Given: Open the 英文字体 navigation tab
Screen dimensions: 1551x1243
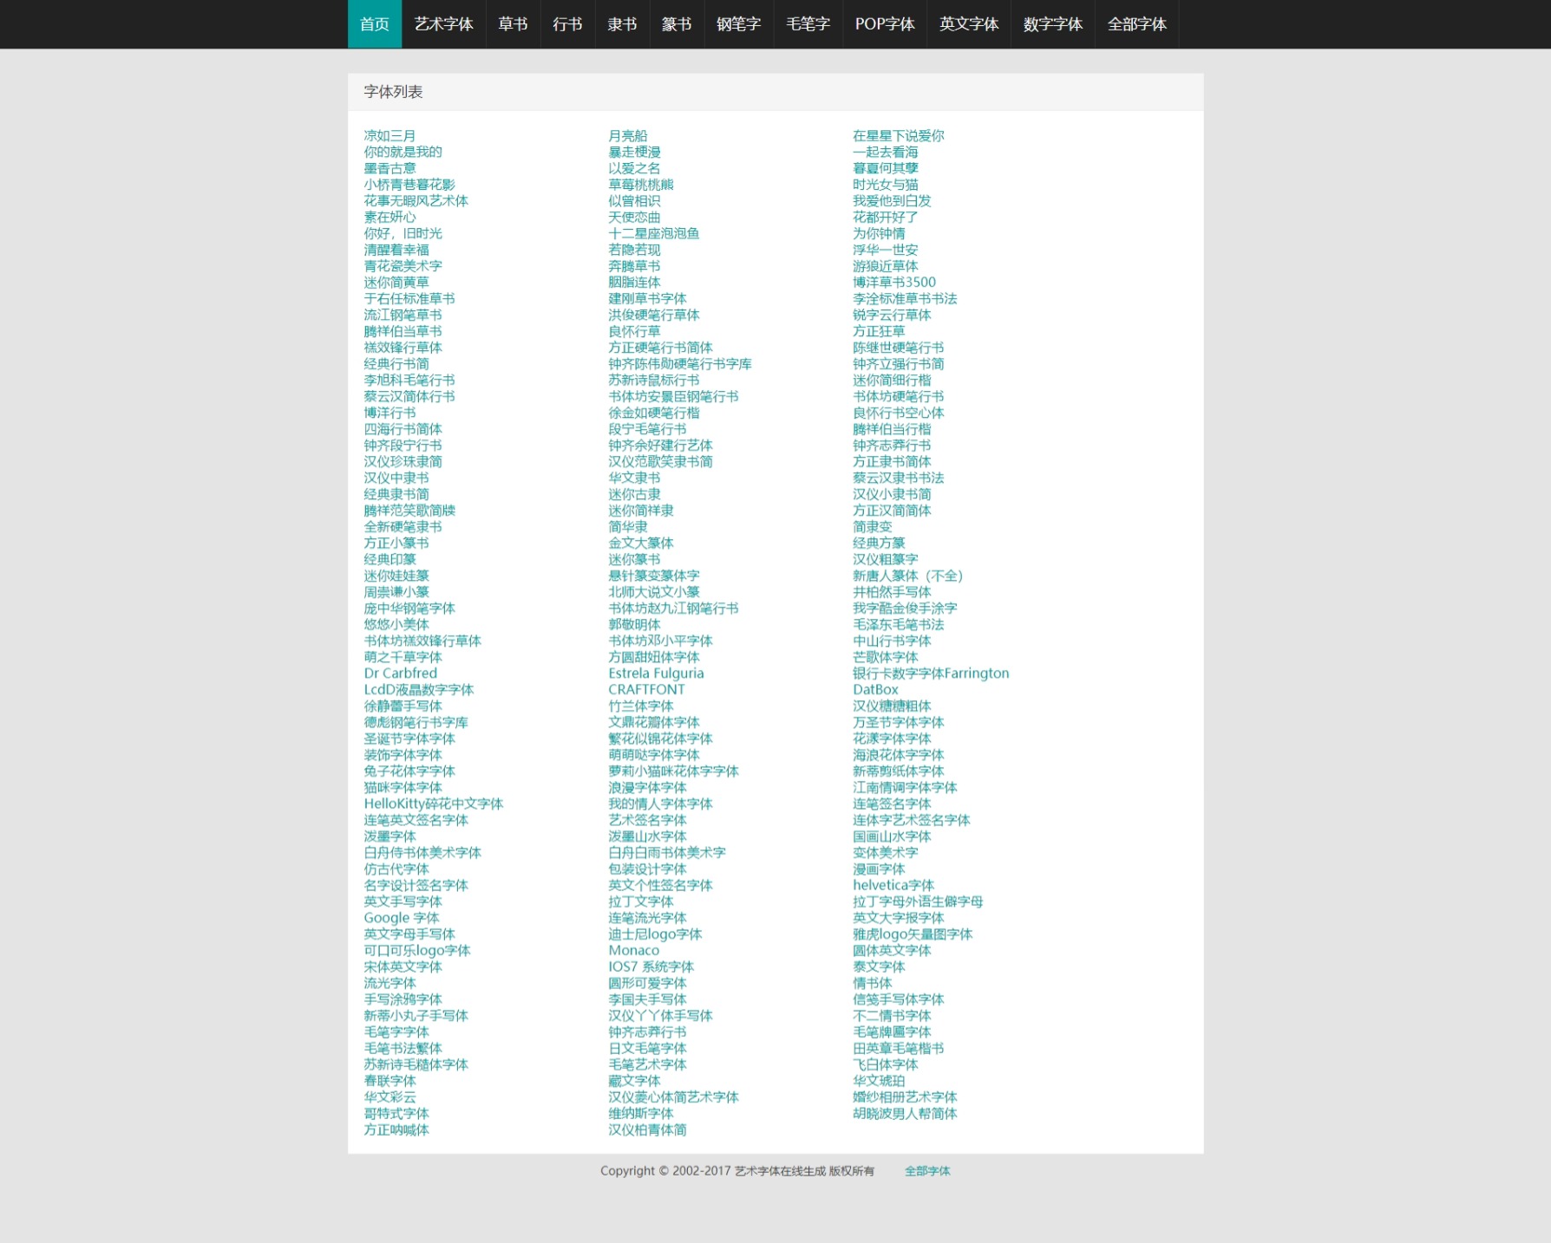Looking at the screenshot, I should pos(968,24).
